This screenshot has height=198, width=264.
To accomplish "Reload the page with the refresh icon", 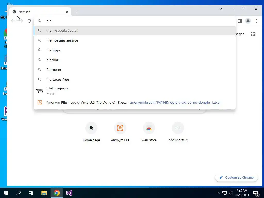I will coord(29,21).
